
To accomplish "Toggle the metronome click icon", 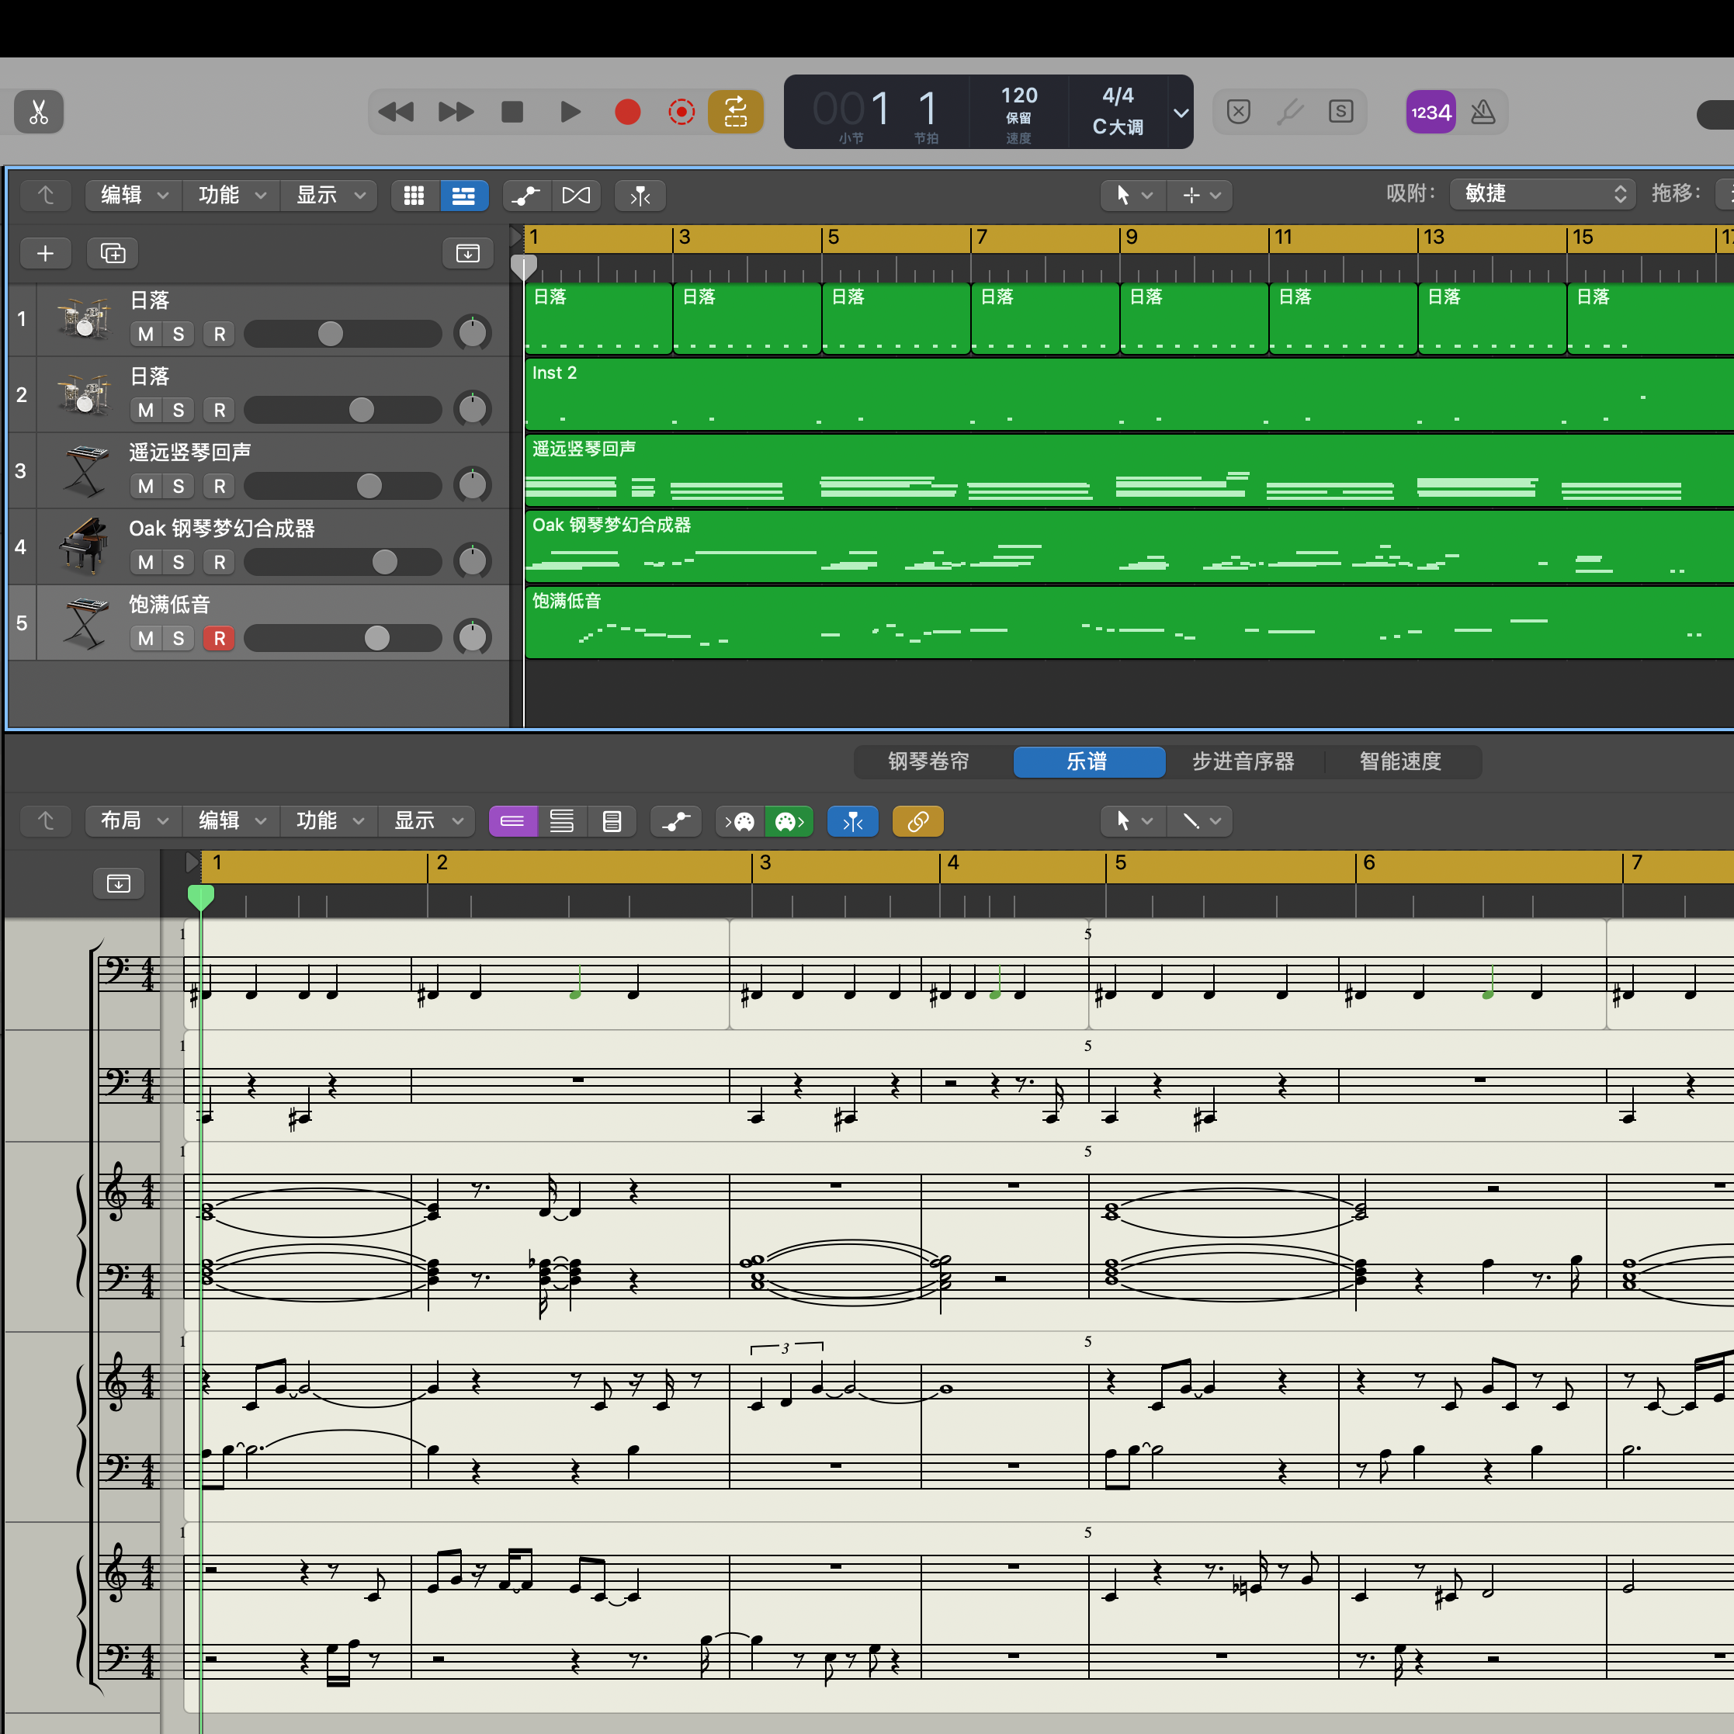I will [x=1483, y=113].
